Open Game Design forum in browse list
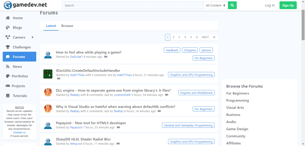The image size is (305, 146). click(237, 129)
